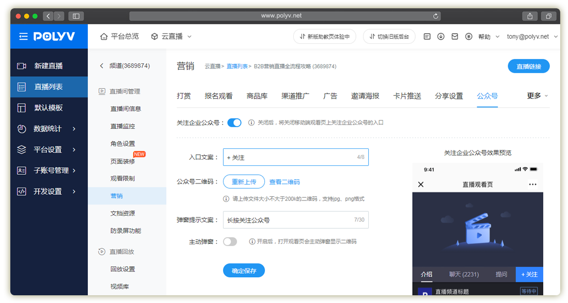The width and height of the screenshot is (568, 303).
Task: Expand the 更多 tabs dropdown
Action: 538,96
